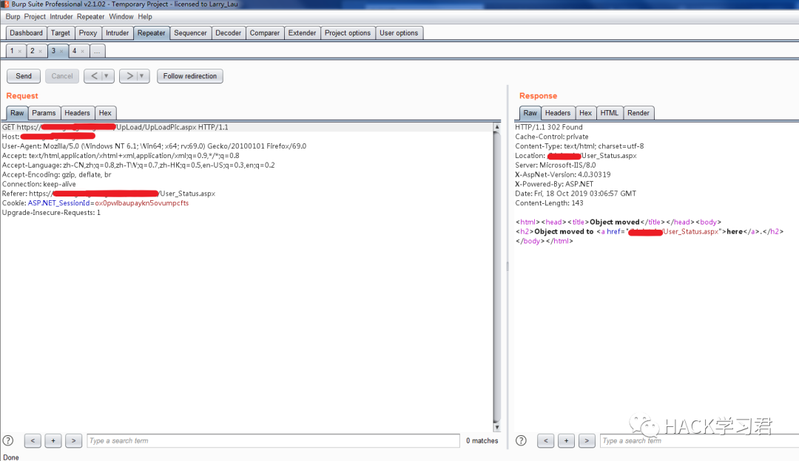This screenshot has height=461, width=799.
Task: Switch to the Target tab
Action: coord(60,33)
